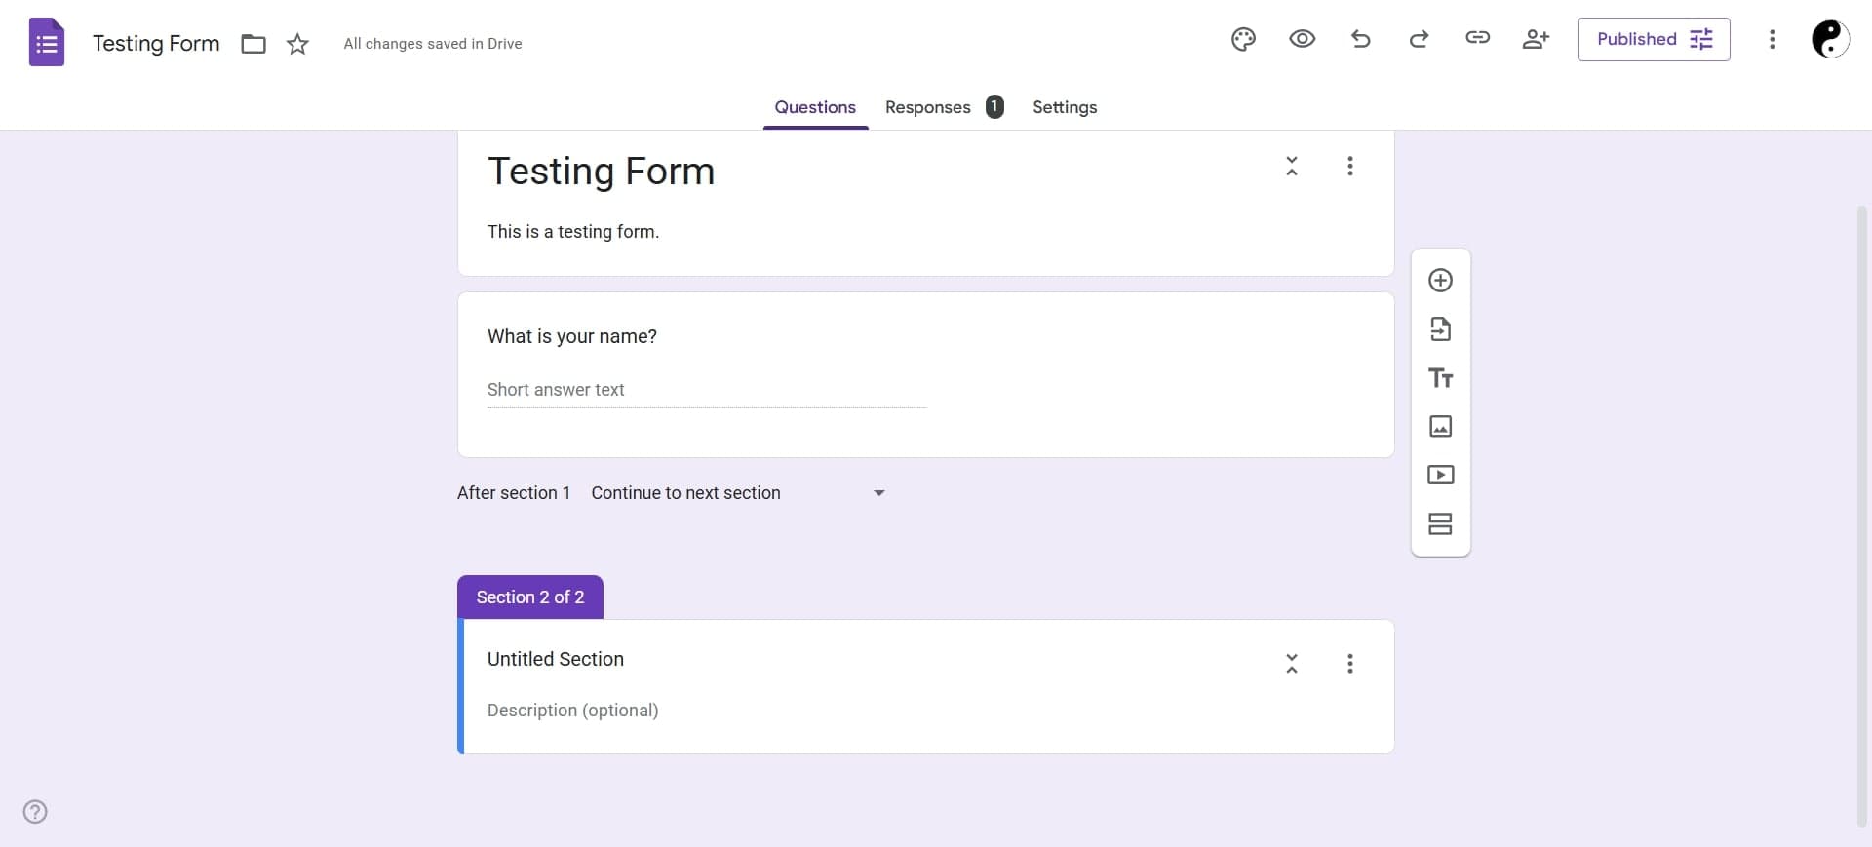Switch to the Responses tab
Image resolution: width=1872 pixels, height=847 pixels.
928,107
